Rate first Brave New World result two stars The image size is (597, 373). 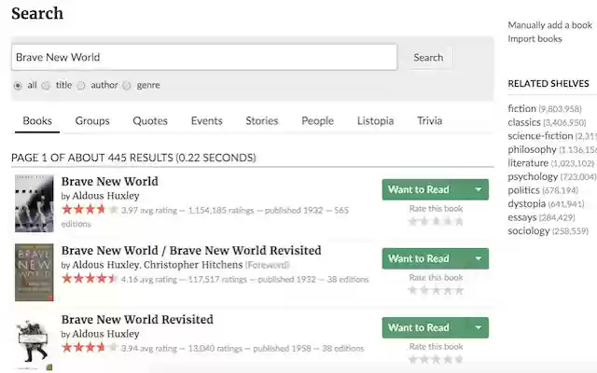[424, 221]
